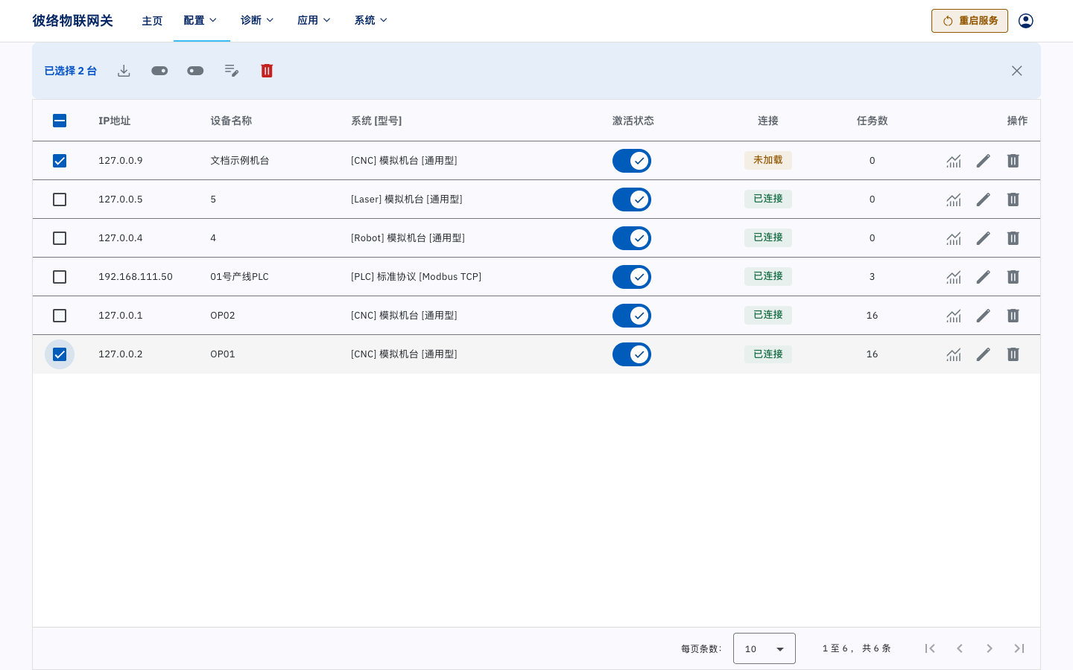Open the rows-per-page dropdown showing 10
1073x670 pixels.
[765, 648]
